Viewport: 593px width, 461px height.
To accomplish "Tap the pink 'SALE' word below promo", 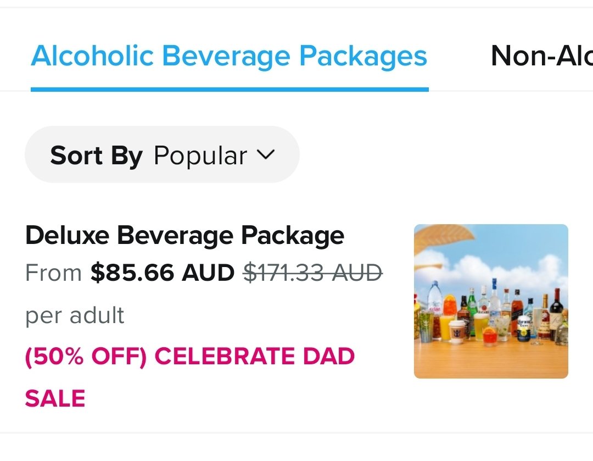I will pos(55,398).
